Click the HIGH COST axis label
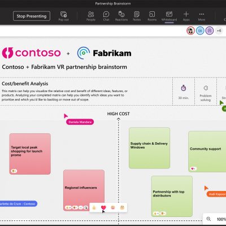This screenshot has height=226, width=226. 118,114
